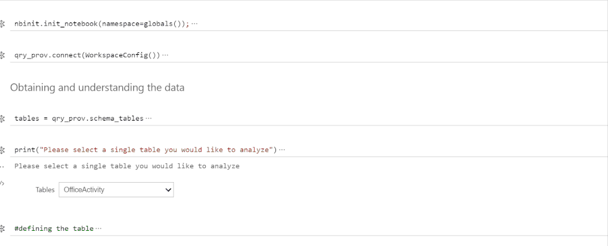The height and width of the screenshot is (246, 608).
Task: Open the output ellipsis menu left of printed text
Action: [x=2, y=167]
